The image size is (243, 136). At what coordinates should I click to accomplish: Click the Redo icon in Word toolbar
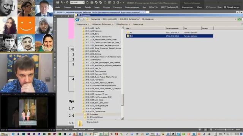(x=67, y=3)
